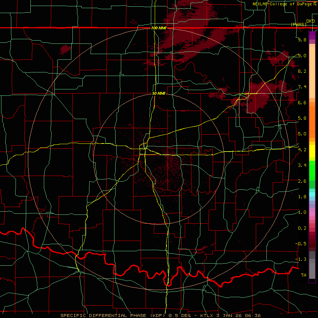
Task: Click the 4.2 scale value
Action: (x=302, y=150)
